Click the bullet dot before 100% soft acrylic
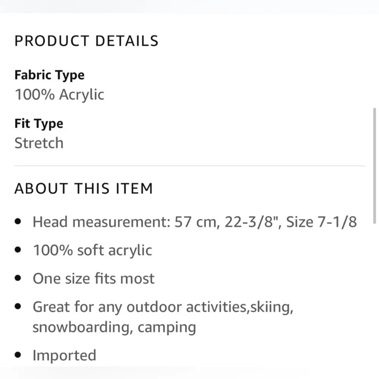Image resolution: width=379 pixels, height=379 pixels. pyautogui.click(x=18, y=250)
